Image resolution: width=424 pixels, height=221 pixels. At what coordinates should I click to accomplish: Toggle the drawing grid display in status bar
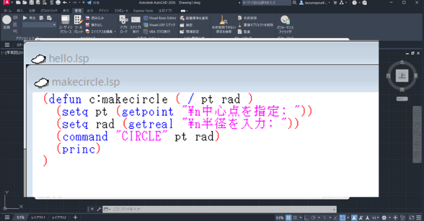[289, 217]
